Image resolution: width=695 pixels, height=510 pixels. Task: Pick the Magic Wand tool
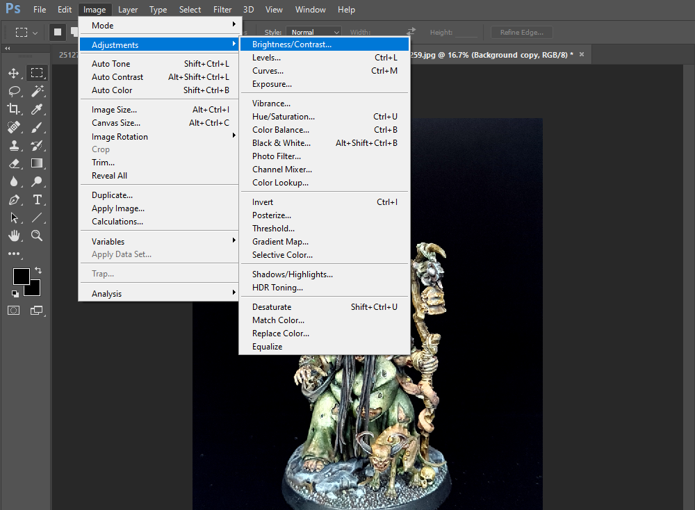pos(38,91)
